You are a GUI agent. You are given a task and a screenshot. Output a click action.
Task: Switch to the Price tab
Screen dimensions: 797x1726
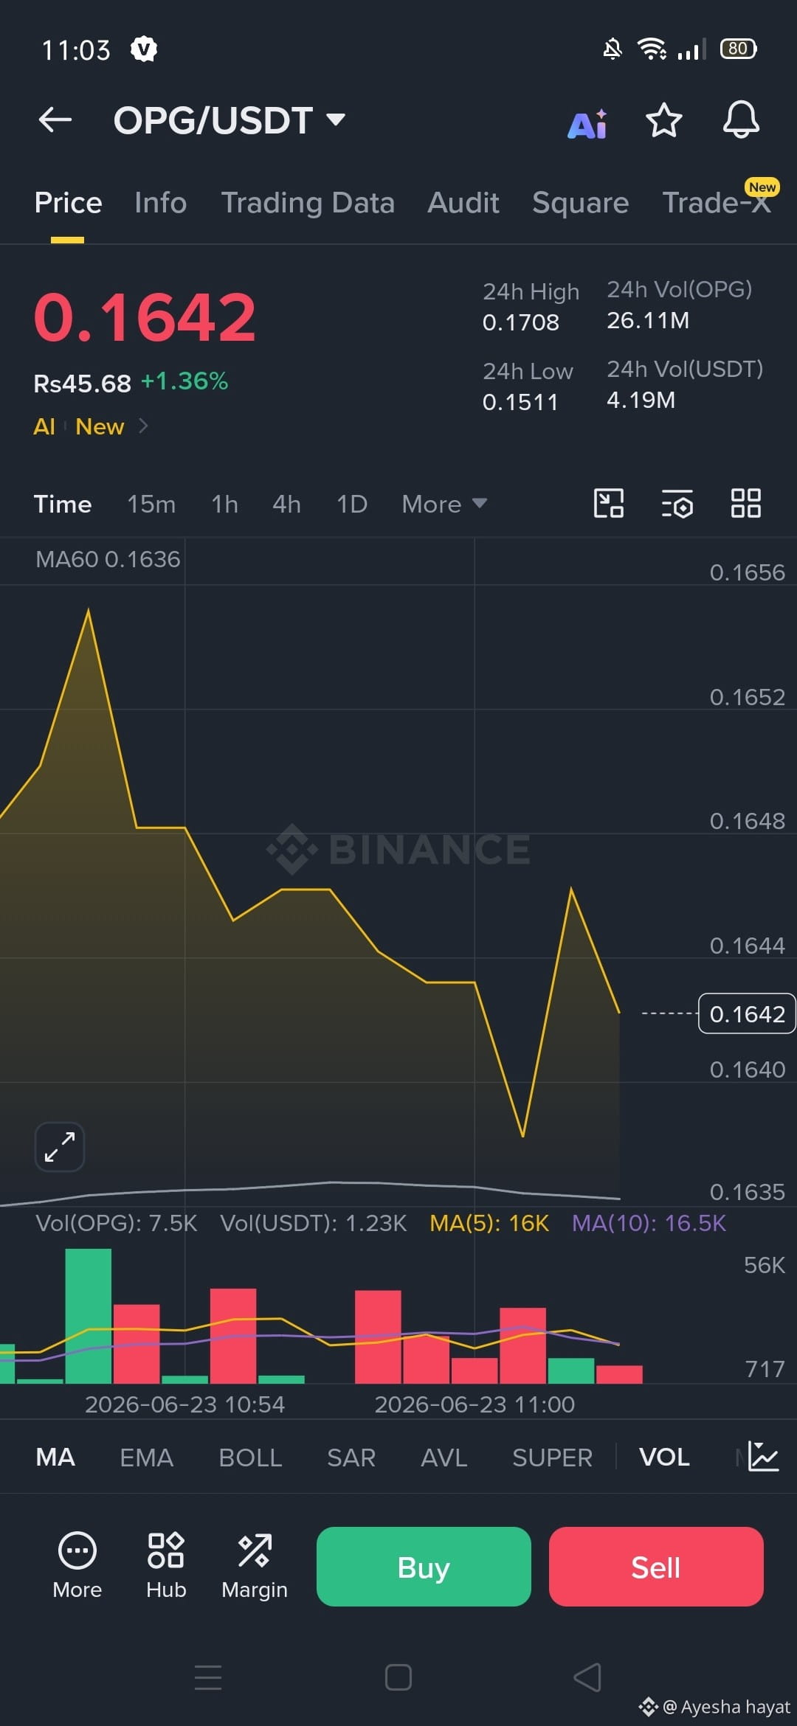click(x=68, y=203)
